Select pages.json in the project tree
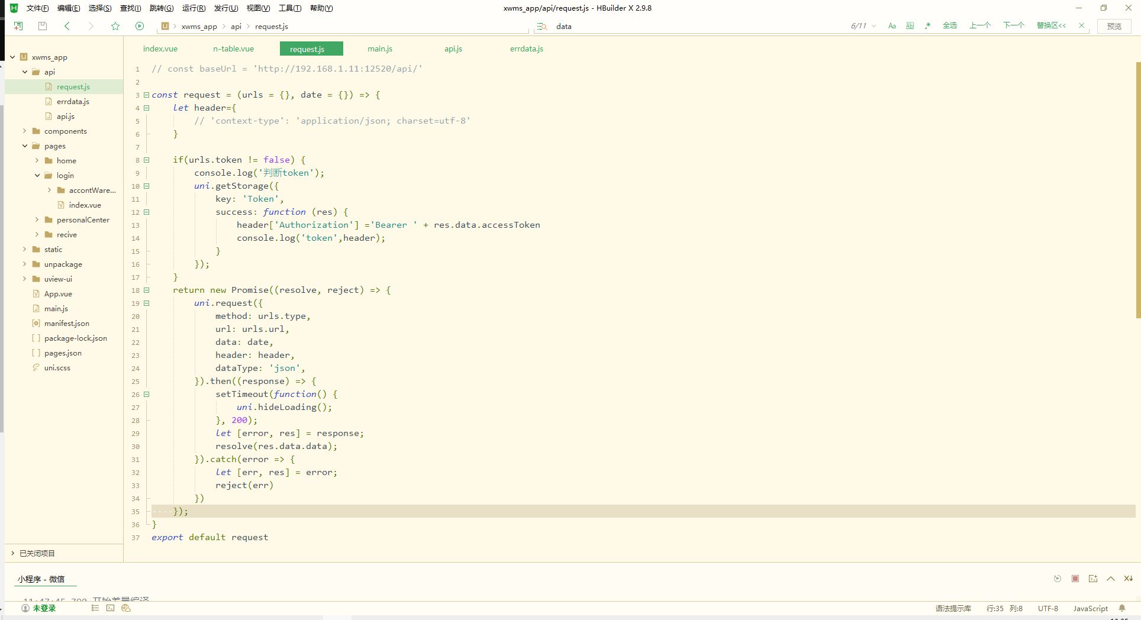Viewport: 1141px width, 620px height. tap(63, 353)
